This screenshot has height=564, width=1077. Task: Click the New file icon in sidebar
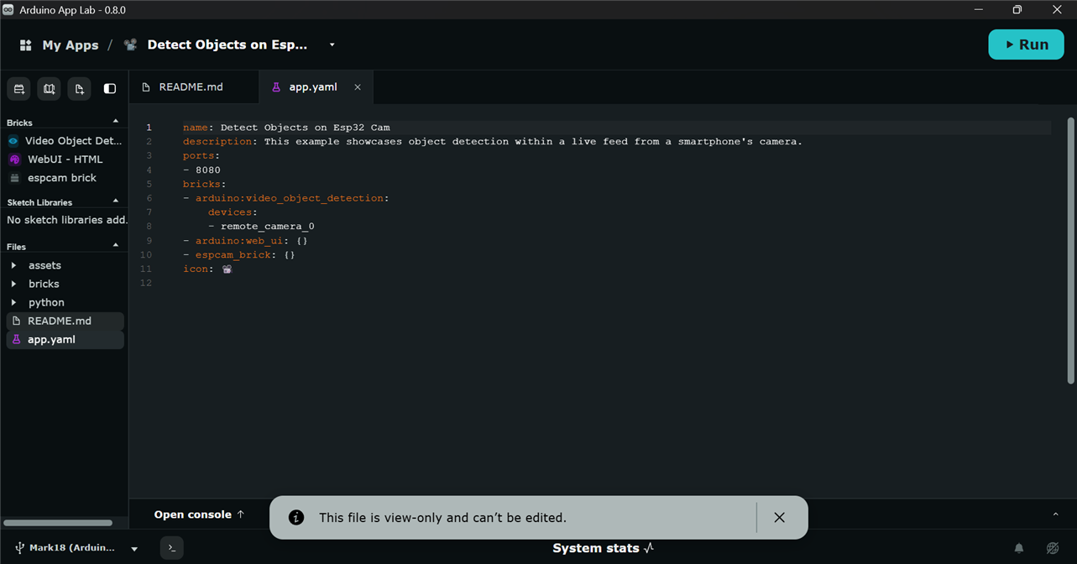[x=79, y=88]
